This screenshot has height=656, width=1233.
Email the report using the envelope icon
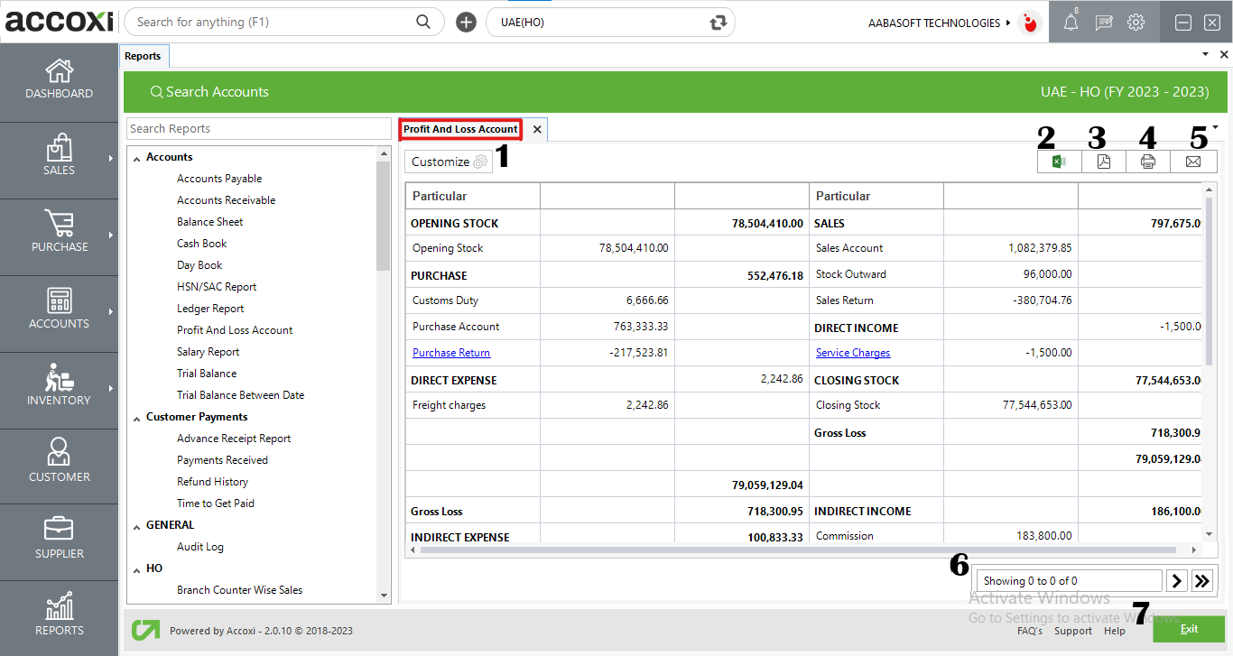[1192, 161]
